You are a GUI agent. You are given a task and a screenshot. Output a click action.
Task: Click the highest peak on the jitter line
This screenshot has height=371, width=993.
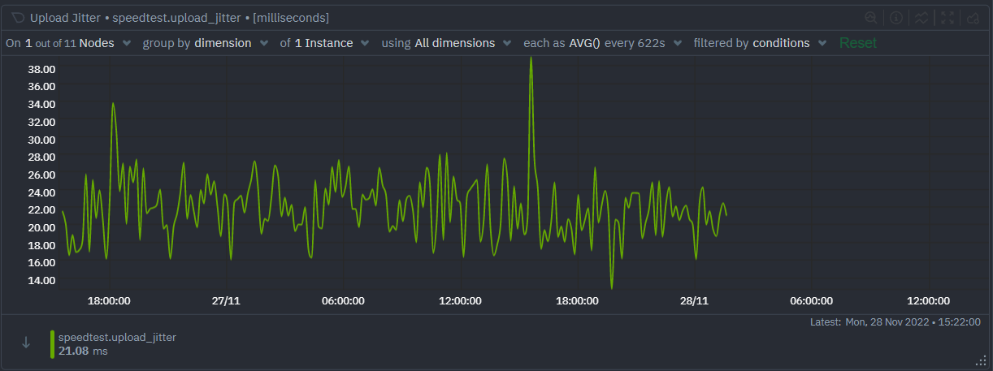point(531,59)
